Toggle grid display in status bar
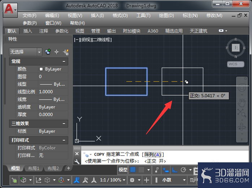Image resolution: width=252 pixels, height=188 pixels. click(x=133, y=170)
